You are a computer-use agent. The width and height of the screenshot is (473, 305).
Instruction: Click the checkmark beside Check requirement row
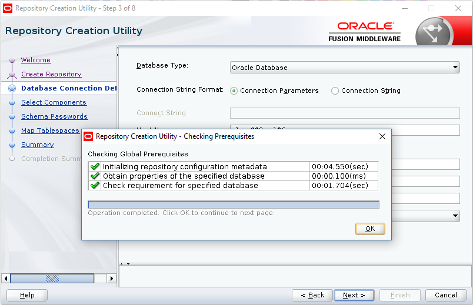[x=95, y=186]
